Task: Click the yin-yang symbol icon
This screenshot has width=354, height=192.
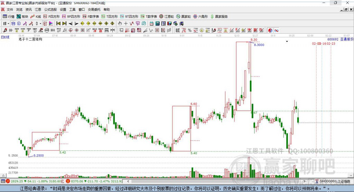Action: [270, 30]
